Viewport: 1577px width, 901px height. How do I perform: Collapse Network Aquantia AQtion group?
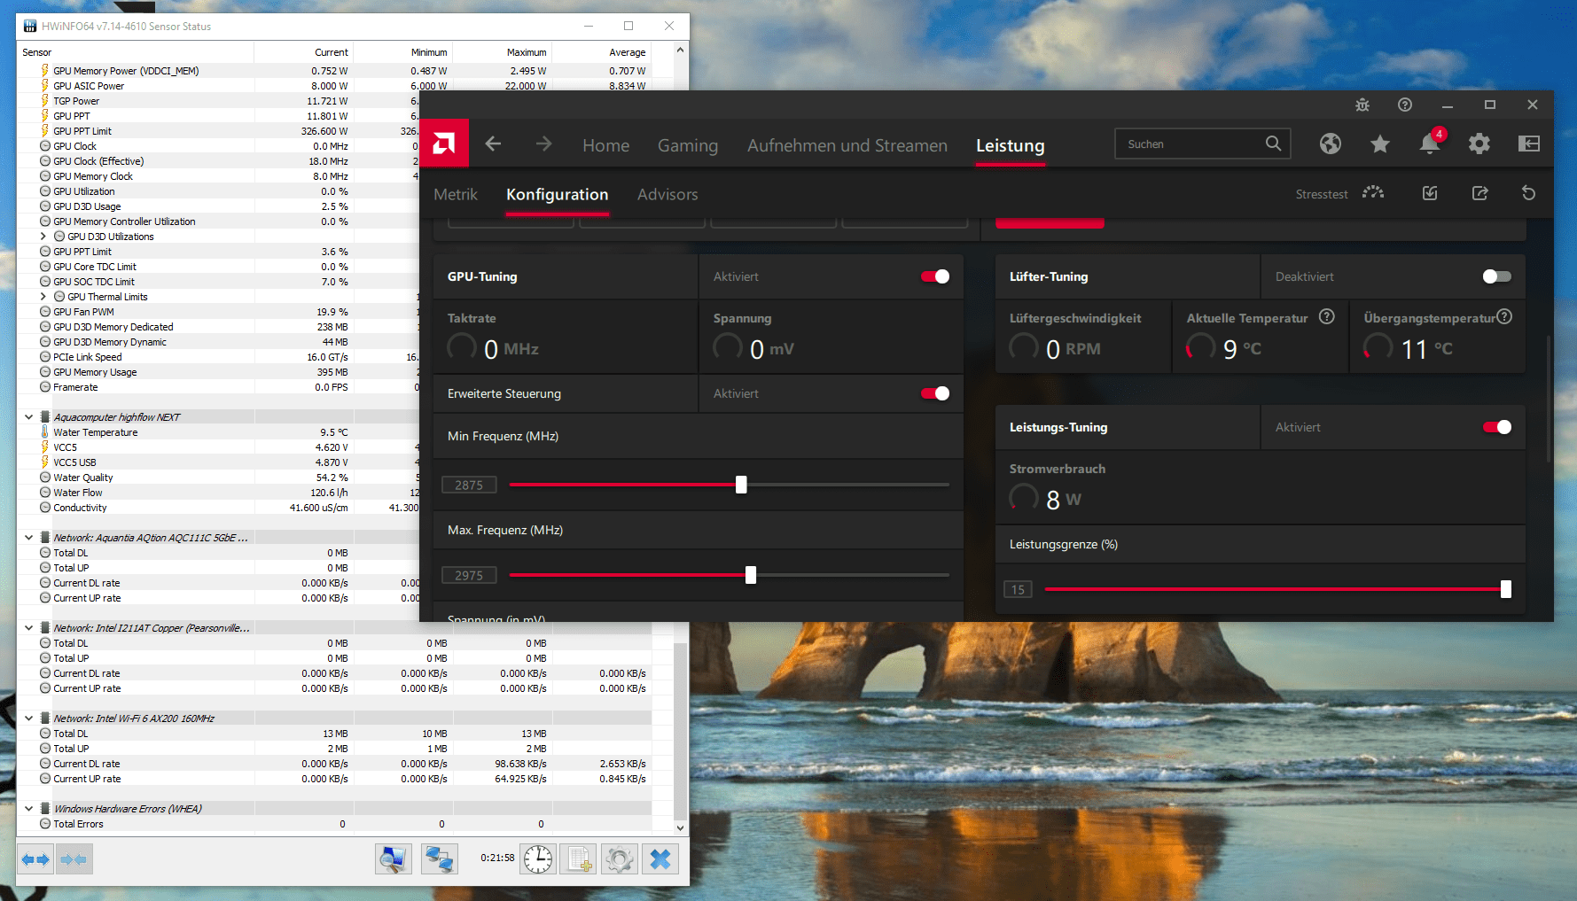pyautogui.click(x=28, y=538)
